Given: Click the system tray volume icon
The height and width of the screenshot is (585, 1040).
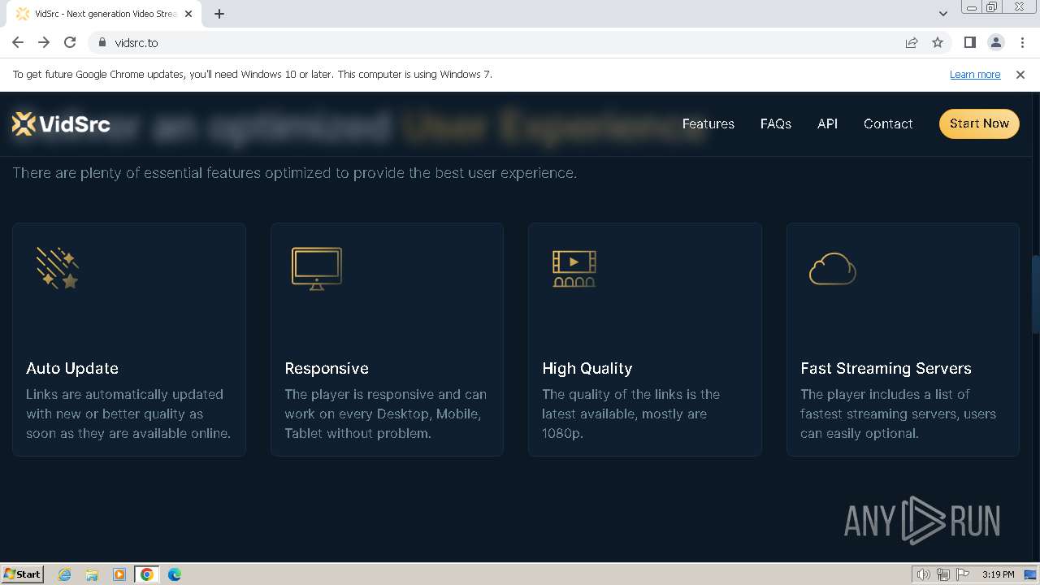Looking at the screenshot, I should pyautogui.click(x=923, y=574).
